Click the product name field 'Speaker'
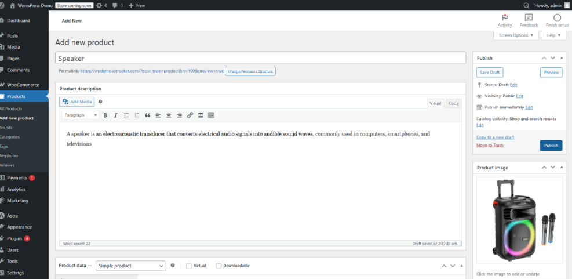The height and width of the screenshot is (279, 572). 260,59
